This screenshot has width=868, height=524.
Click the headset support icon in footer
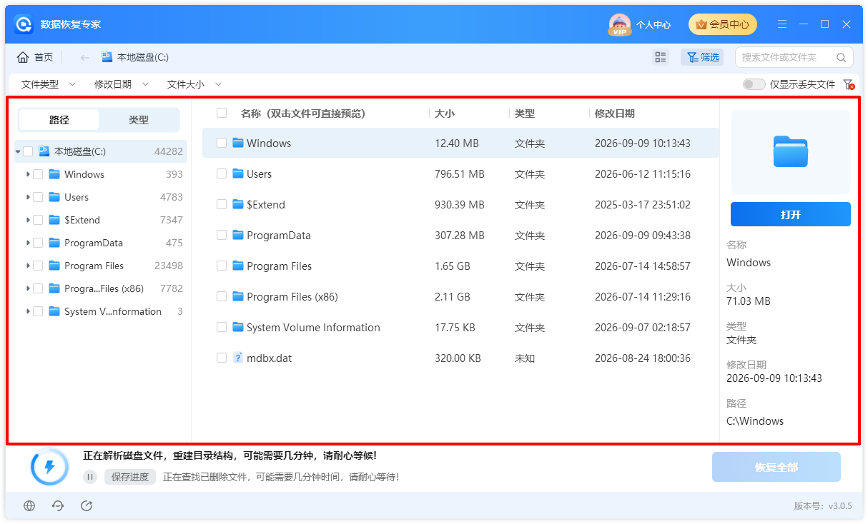tap(58, 505)
